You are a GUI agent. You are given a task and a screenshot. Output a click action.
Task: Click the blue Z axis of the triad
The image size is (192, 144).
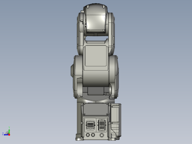coord(6,135)
